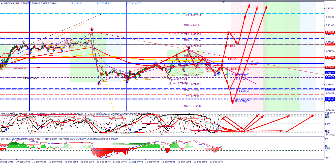Click the 0.79140 price scale value
336x164 pixels.
pos(330,110)
